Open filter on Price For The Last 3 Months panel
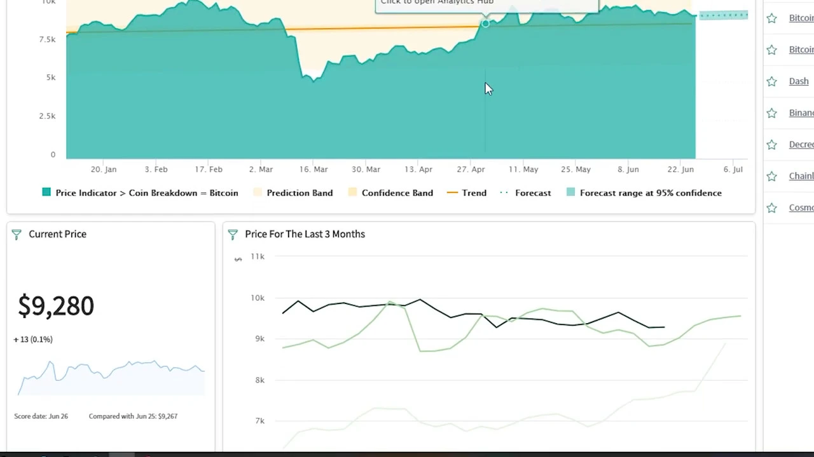814x457 pixels. pos(233,234)
